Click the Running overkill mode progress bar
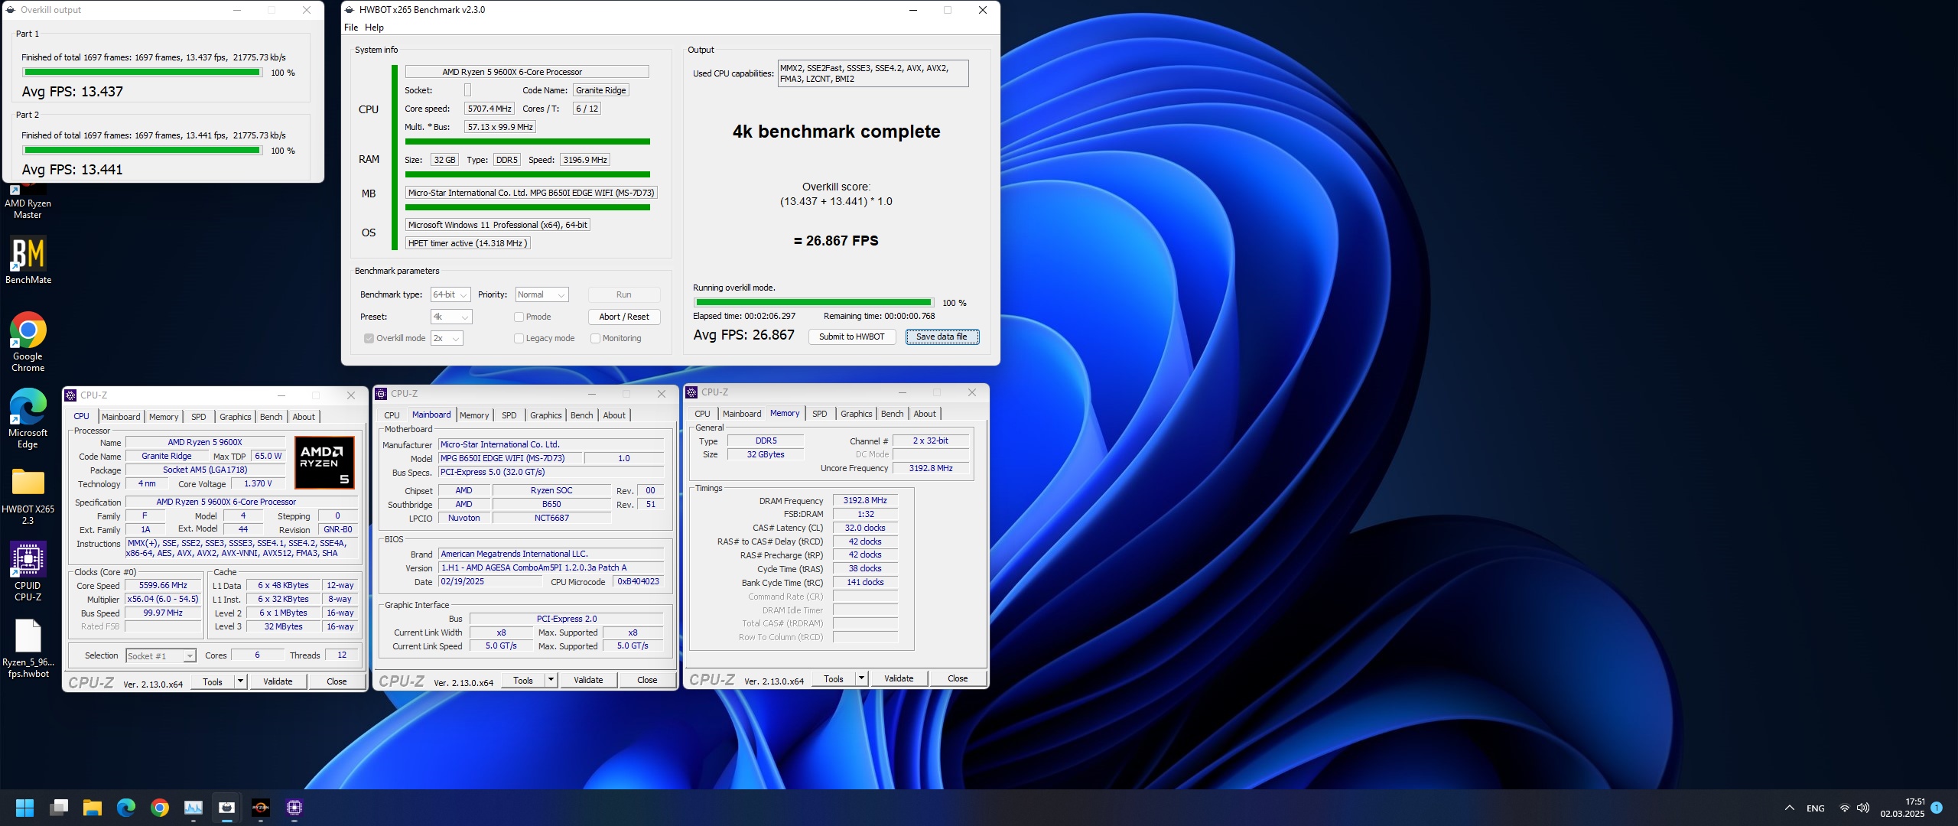The height and width of the screenshot is (826, 1958). tap(814, 303)
